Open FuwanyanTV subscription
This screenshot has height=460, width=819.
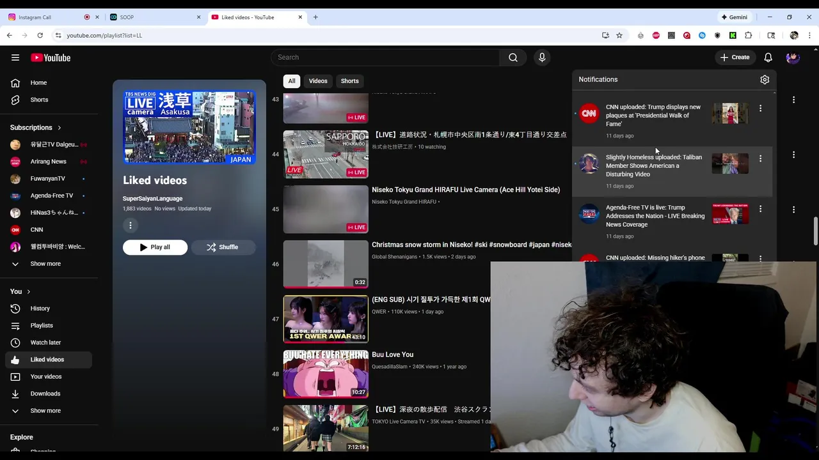tap(49, 178)
